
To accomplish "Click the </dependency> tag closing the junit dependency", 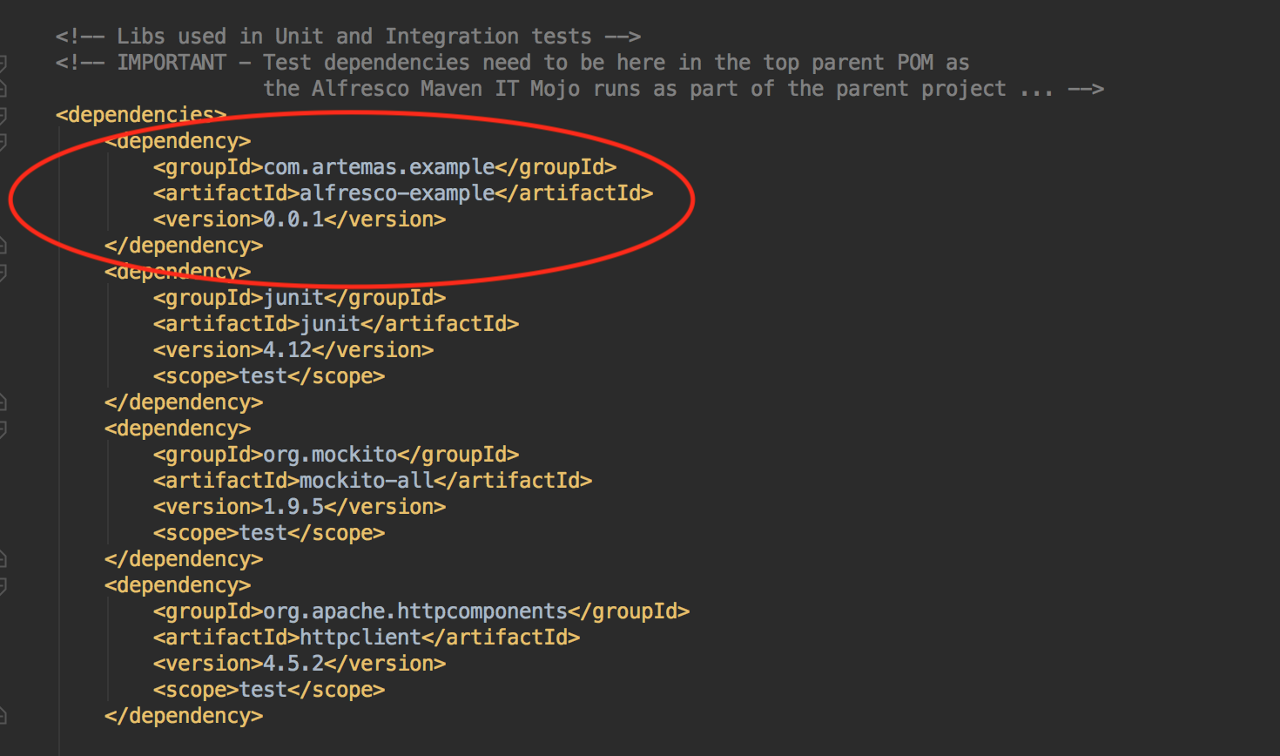I will pyautogui.click(x=184, y=402).
